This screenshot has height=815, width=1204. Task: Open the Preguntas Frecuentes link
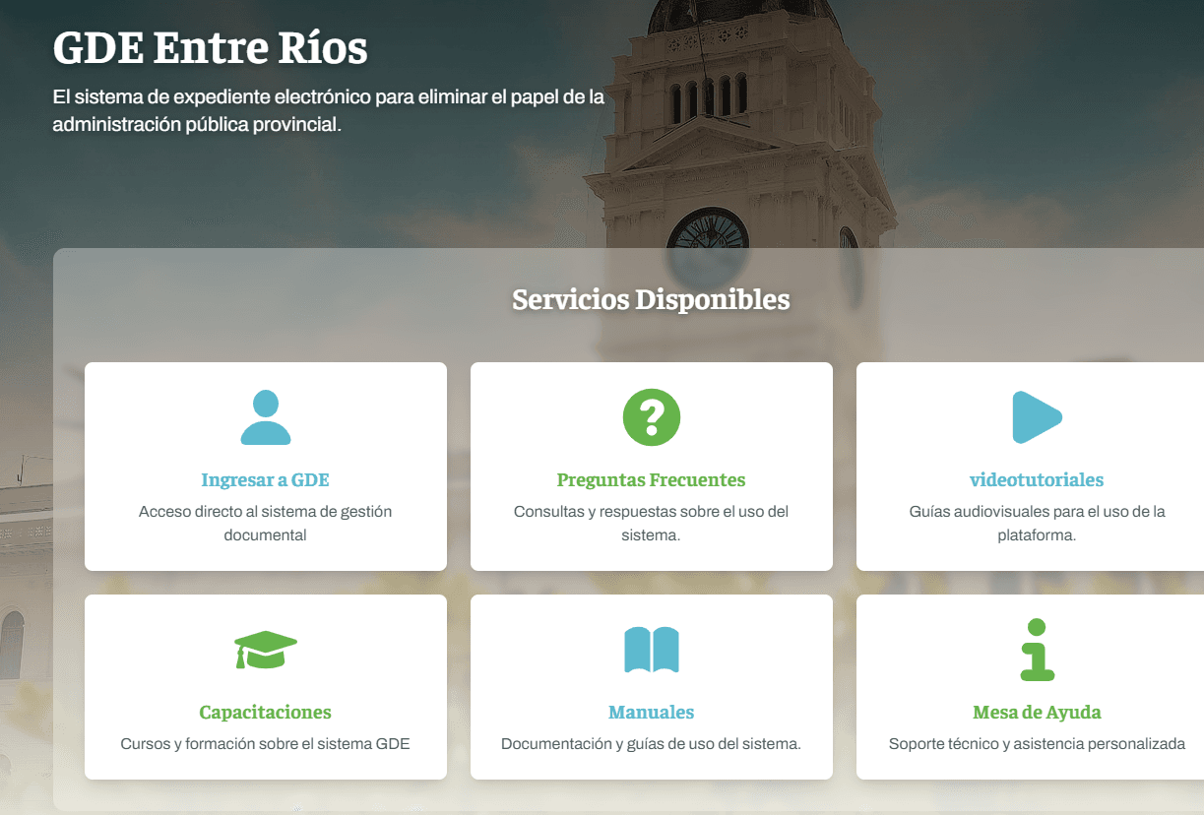pyautogui.click(x=652, y=480)
